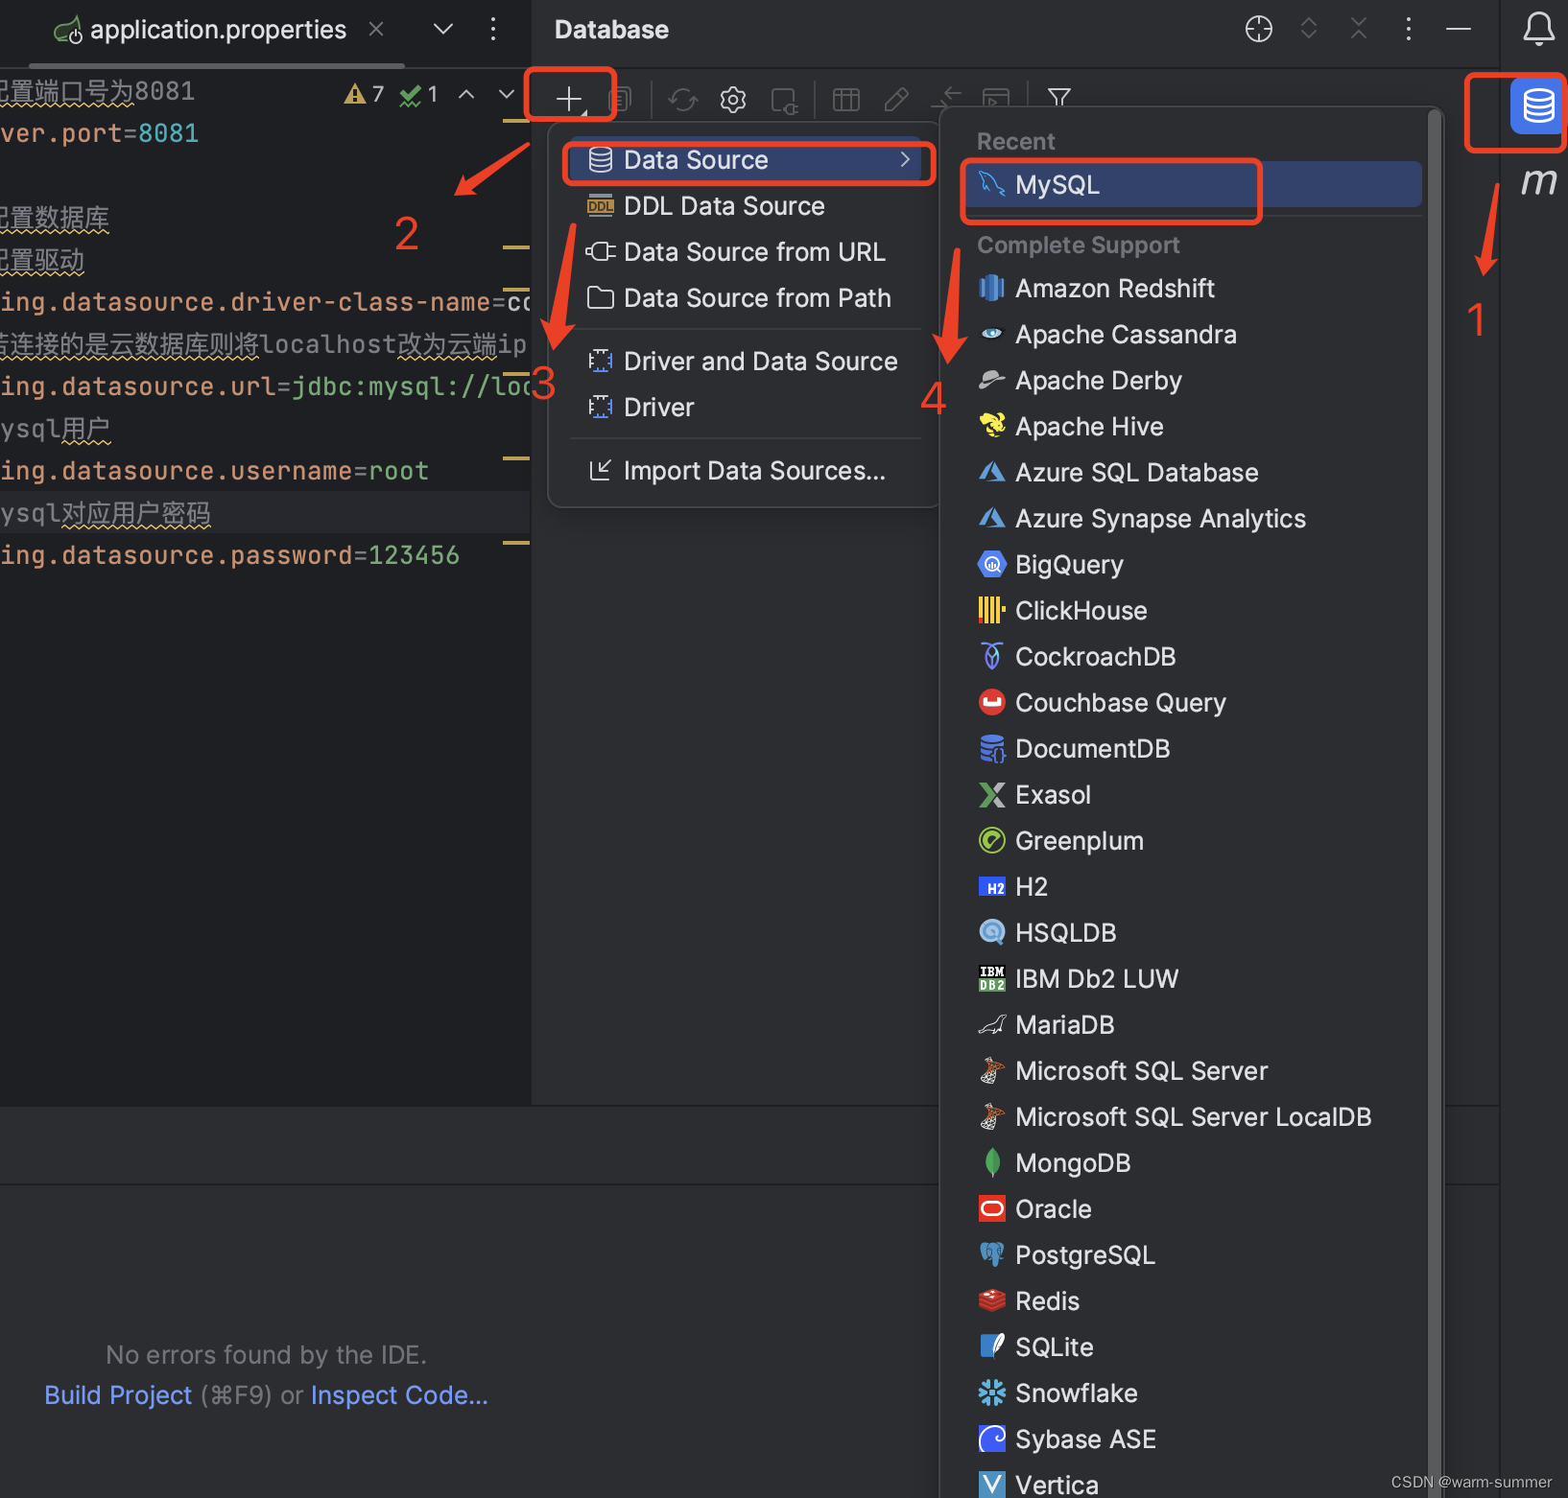This screenshot has width=1568, height=1498.
Task: Choose SQLite data source
Action: tap(1193, 1347)
